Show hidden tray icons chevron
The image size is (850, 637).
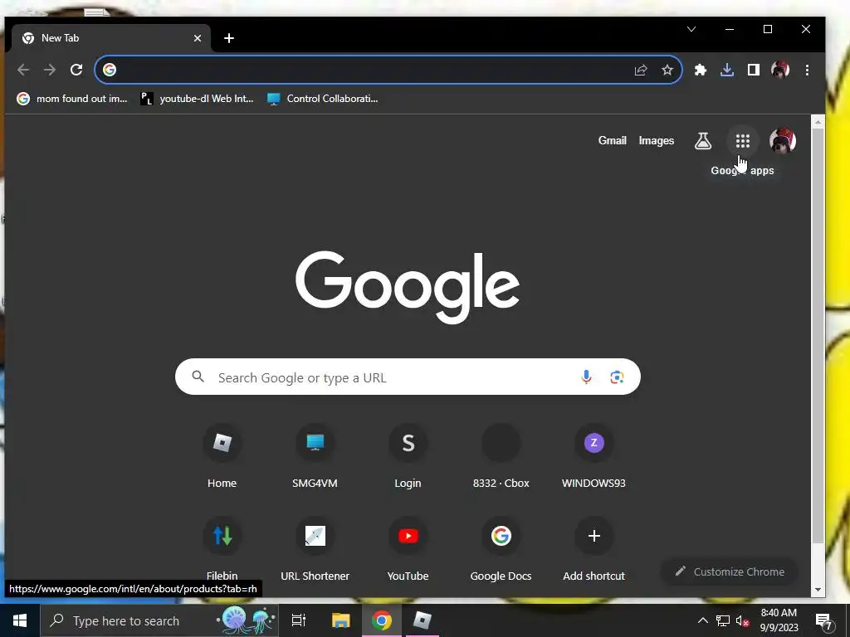[x=702, y=620]
